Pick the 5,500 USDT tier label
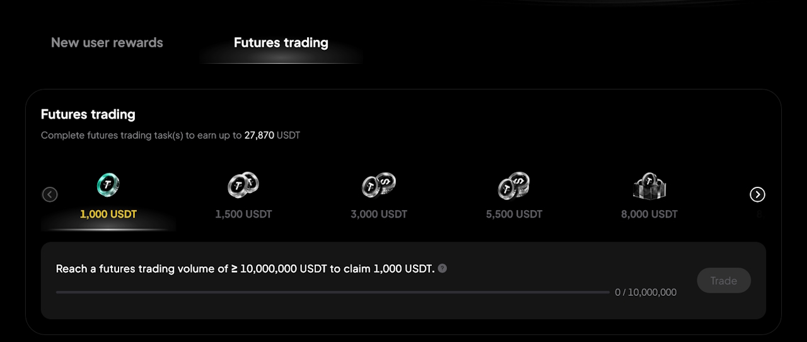The image size is (807, 342). [514, 214]
